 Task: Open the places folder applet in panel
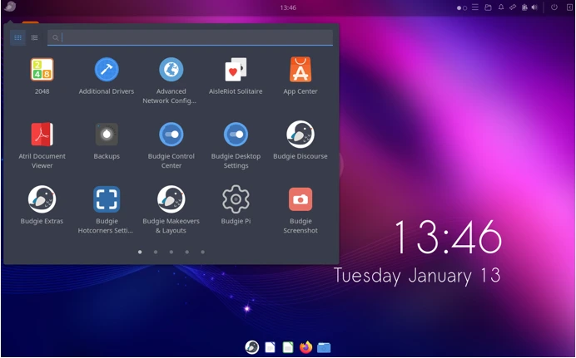(x=488, y=7)
